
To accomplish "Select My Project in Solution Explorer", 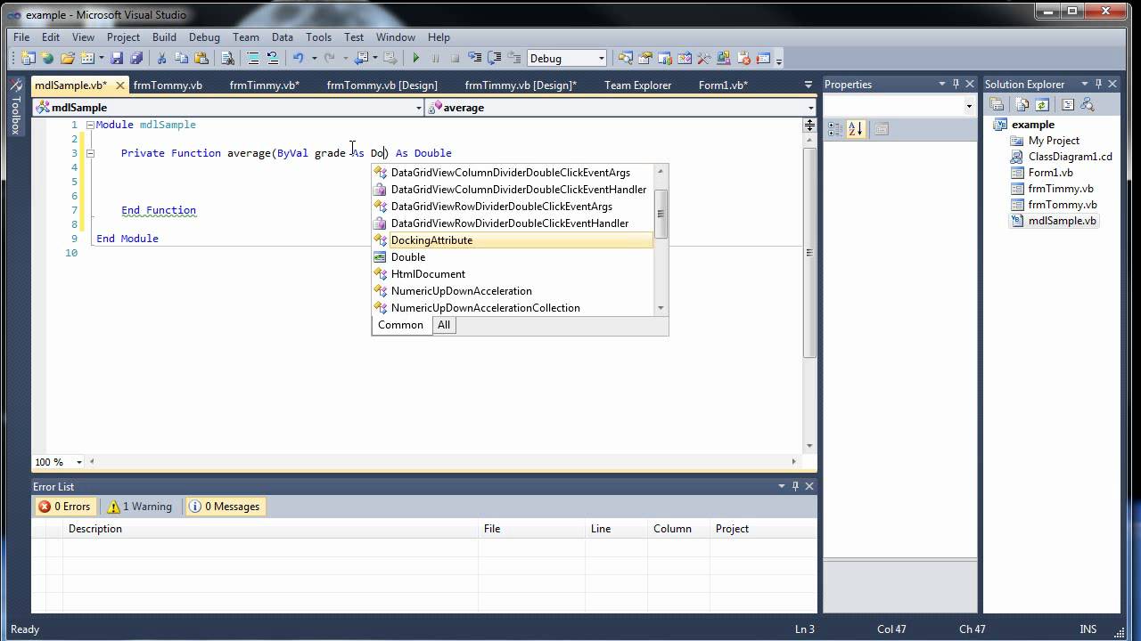I will (1054, 141).
